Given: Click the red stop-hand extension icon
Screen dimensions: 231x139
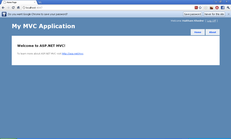Looking at the screenshot, I should 217,8.
